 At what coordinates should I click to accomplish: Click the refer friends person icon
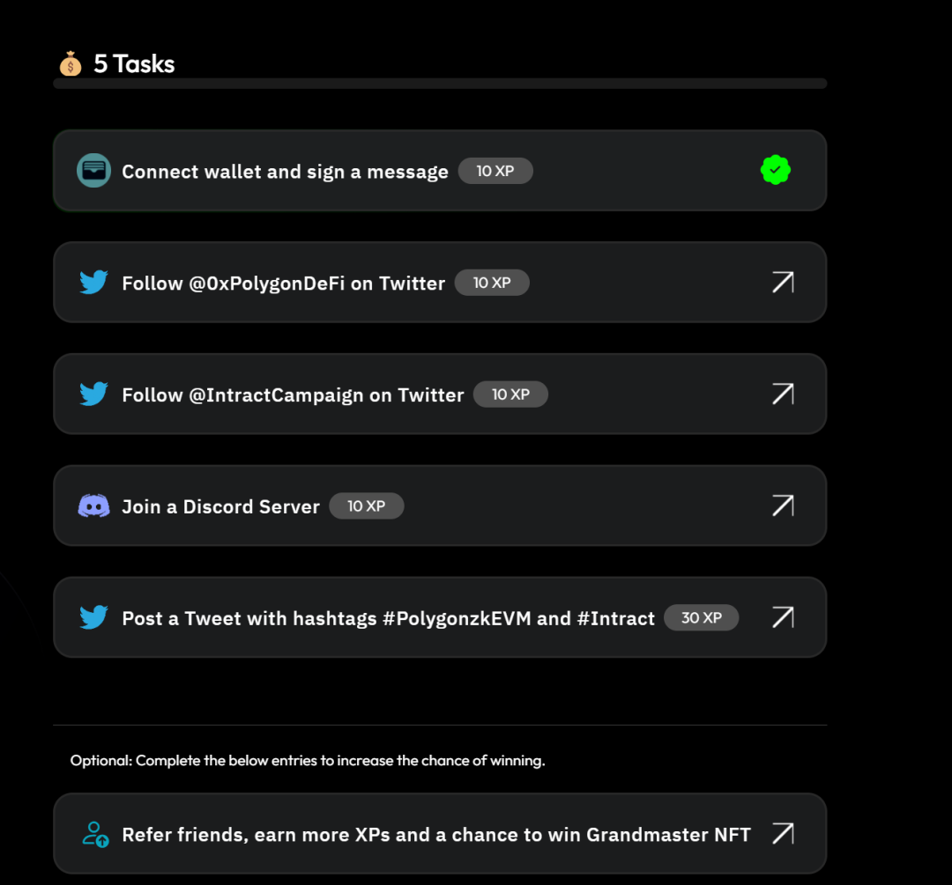click(x=94, y=834)
